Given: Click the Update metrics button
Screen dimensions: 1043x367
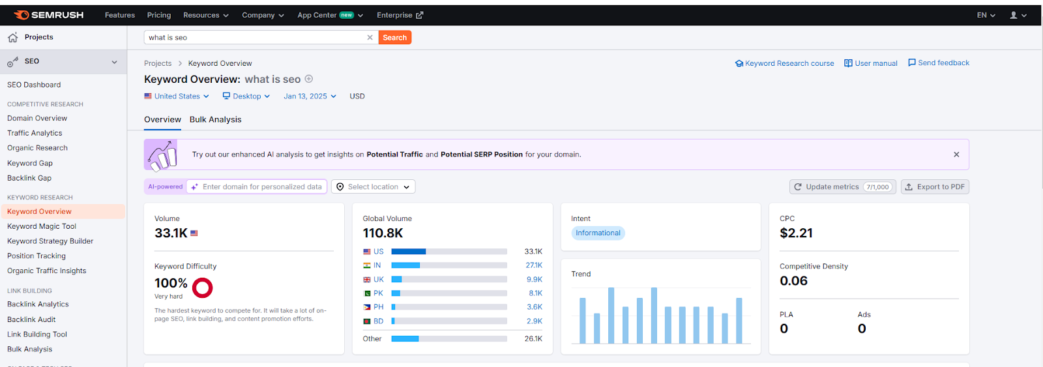Looking at the screenshot, I should [x=842, y=187].
